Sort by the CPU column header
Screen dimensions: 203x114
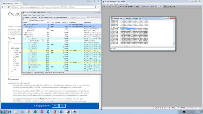52,22
